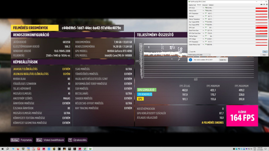Viewport: 269px width, 151px height.
Task: Expand the Memory Temperature sensor dropdown
Action: (x=203, y=19)
